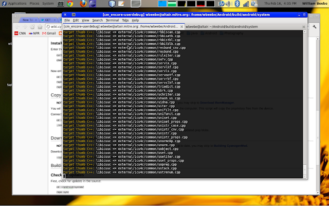
Task: Open the terminal Edit menu
Action: point(76,21)
